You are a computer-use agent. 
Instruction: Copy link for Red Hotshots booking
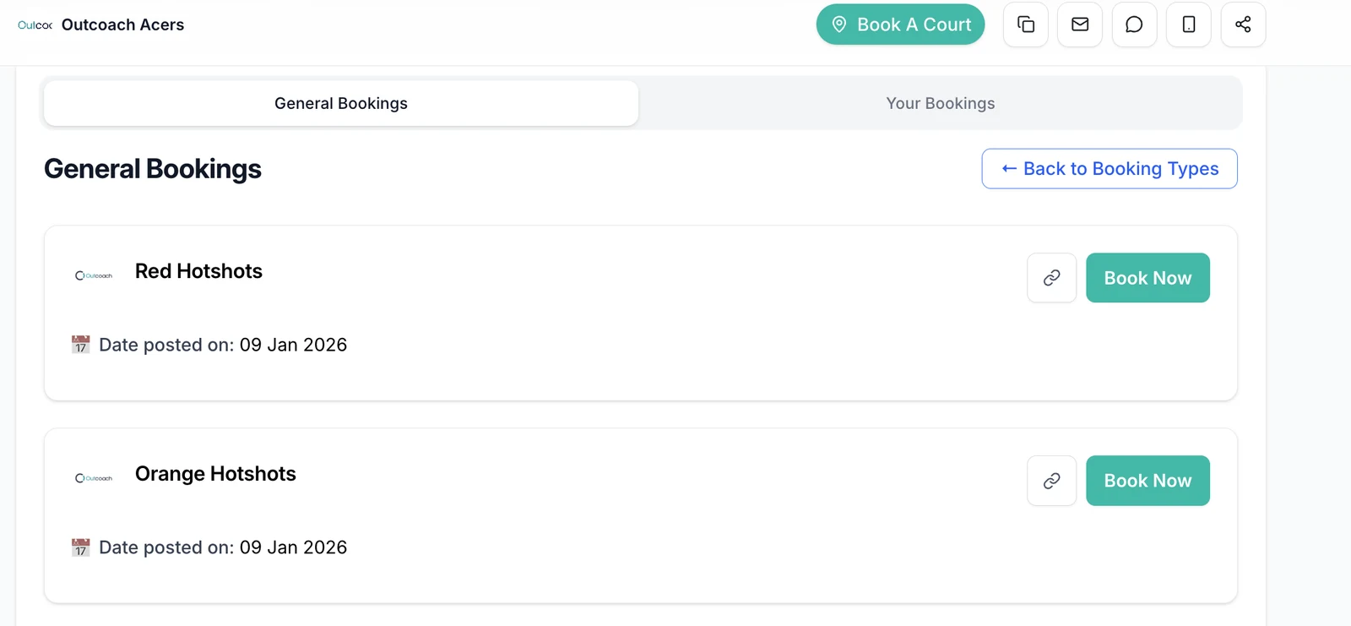[x=1051, y=278]
